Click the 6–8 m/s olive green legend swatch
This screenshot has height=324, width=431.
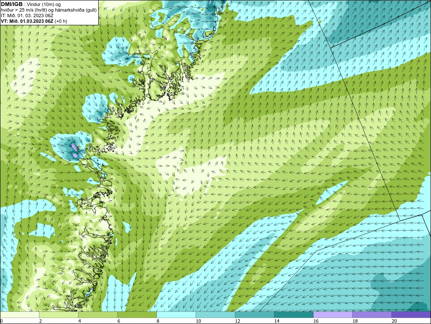point(137,315)
